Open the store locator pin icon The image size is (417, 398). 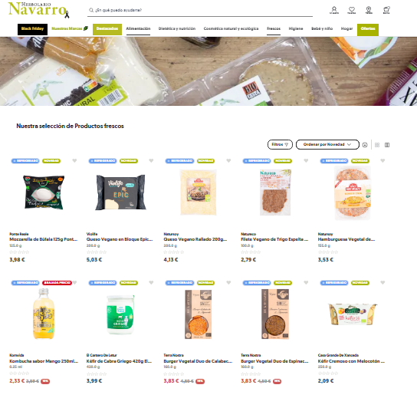tap(369, 10)
